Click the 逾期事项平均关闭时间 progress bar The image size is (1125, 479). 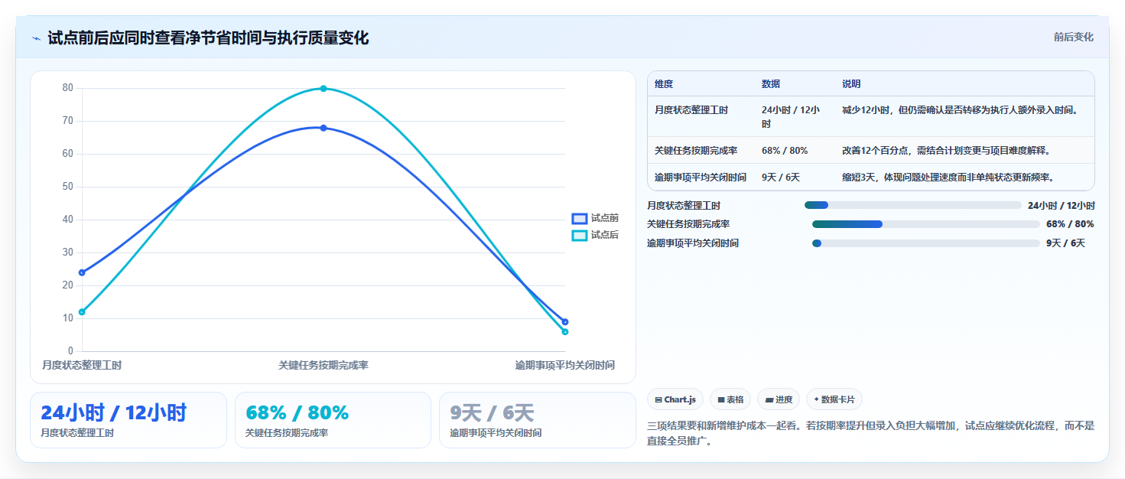click(926, 243)
